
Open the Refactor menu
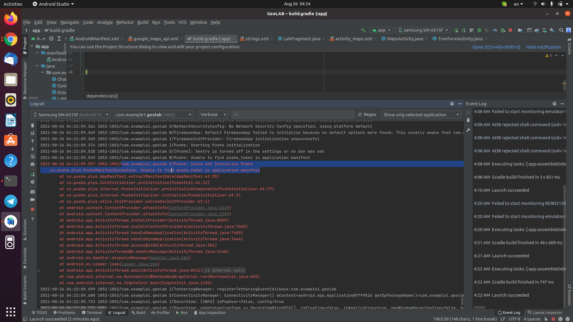pyautogui.click(x=125, y=22)
